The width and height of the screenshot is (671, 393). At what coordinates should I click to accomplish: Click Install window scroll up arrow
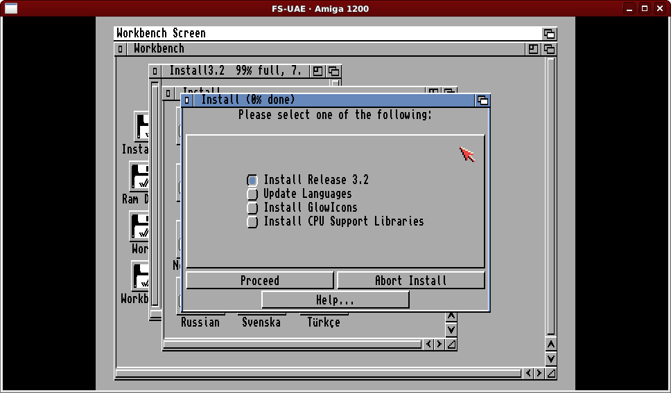[x=451, y=316]
